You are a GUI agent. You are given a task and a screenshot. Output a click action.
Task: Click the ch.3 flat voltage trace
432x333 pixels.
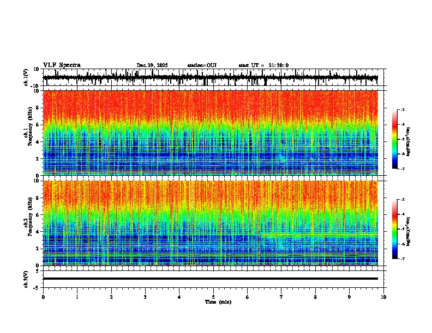coord(211,279)
